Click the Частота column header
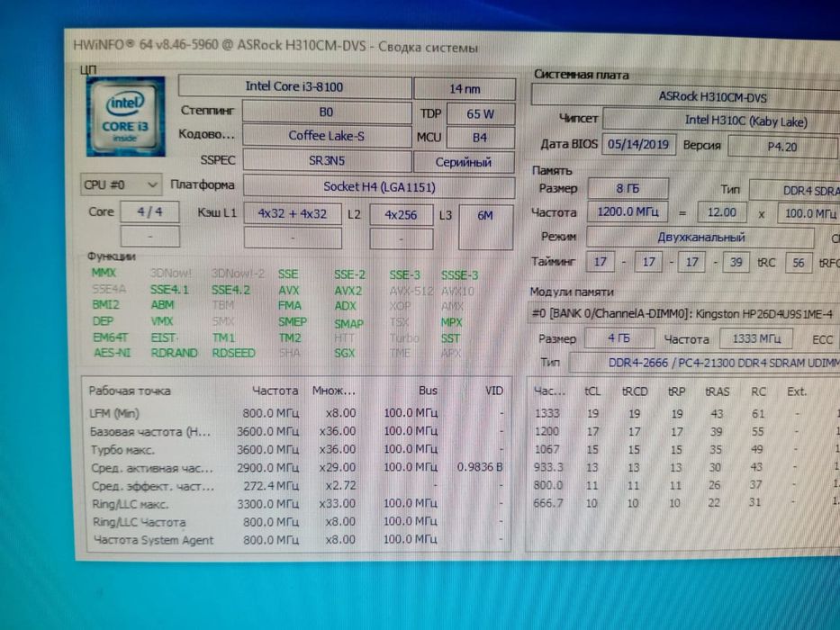Viewport: 840px width, 630px height. coord(275,391)
